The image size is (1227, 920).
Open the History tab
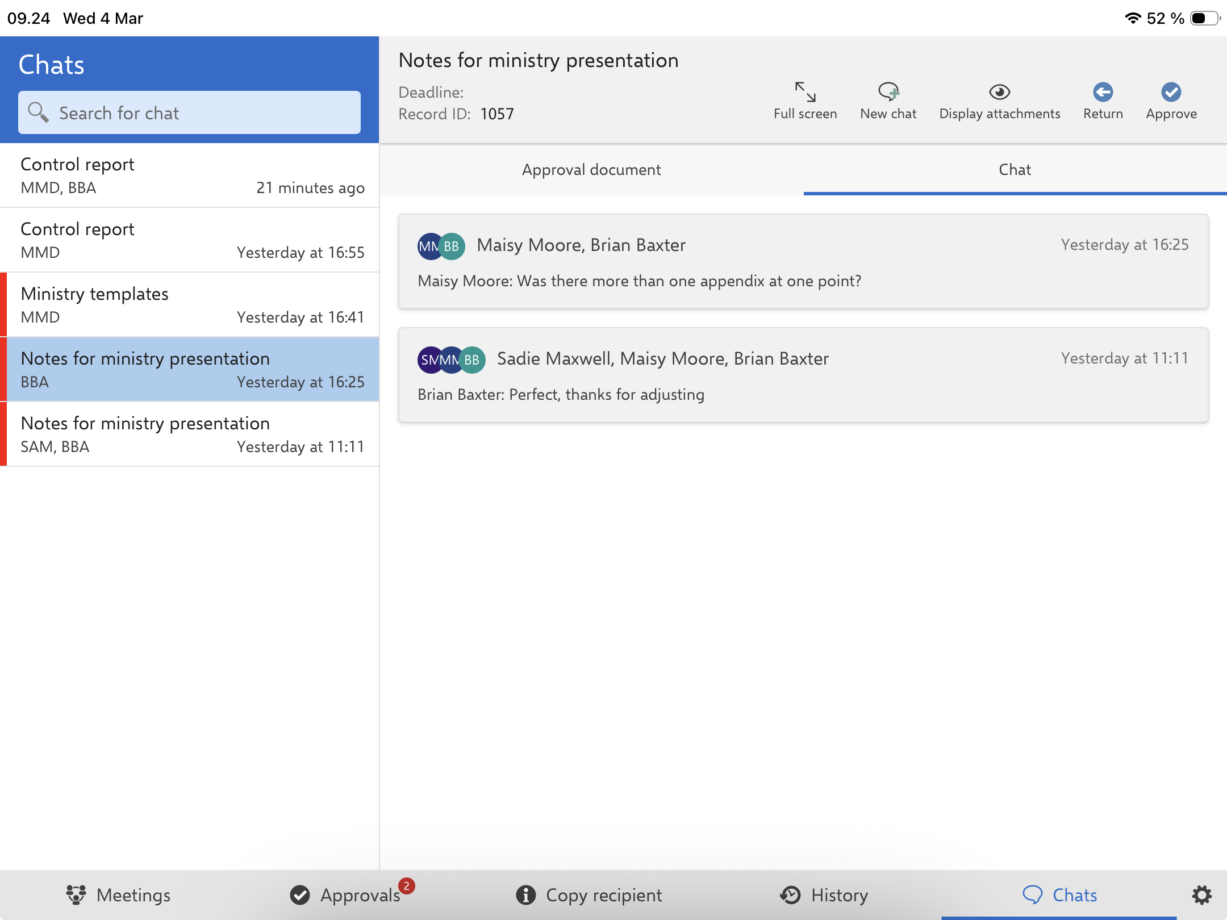[824, 895]
